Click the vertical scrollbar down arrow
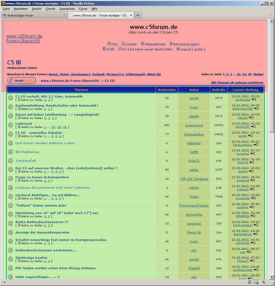The height and width of the screenshot is (286, 275). (x=272, y=277)
